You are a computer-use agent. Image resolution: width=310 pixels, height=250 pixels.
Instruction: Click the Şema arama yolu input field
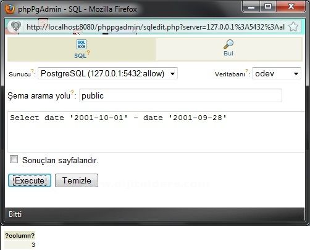point(180,95)
